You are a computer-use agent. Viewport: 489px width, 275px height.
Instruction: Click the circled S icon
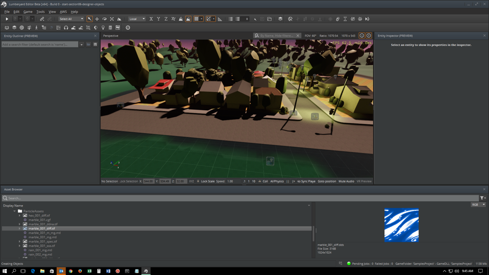(x=128, y=28)
